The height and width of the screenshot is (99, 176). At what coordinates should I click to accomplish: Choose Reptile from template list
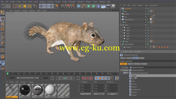[134, 92]
